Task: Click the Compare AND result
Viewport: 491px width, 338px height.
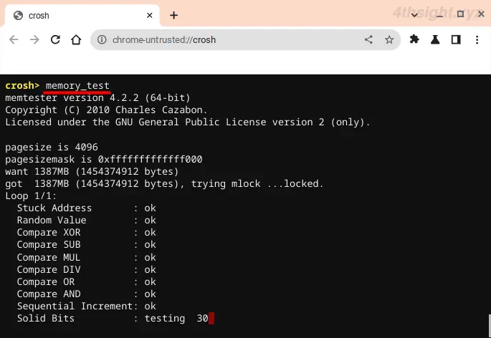Action: pyautogui.click(x=87, y=294)
